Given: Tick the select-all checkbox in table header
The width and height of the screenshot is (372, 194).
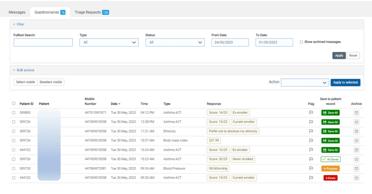Looking at the screenshot, I should pyautogui.click(x=14, y=103).
